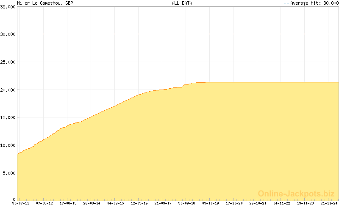Click the 21-09-17 date axis label
The width and height of the screenshot is (339, 207).
[163, 203]
